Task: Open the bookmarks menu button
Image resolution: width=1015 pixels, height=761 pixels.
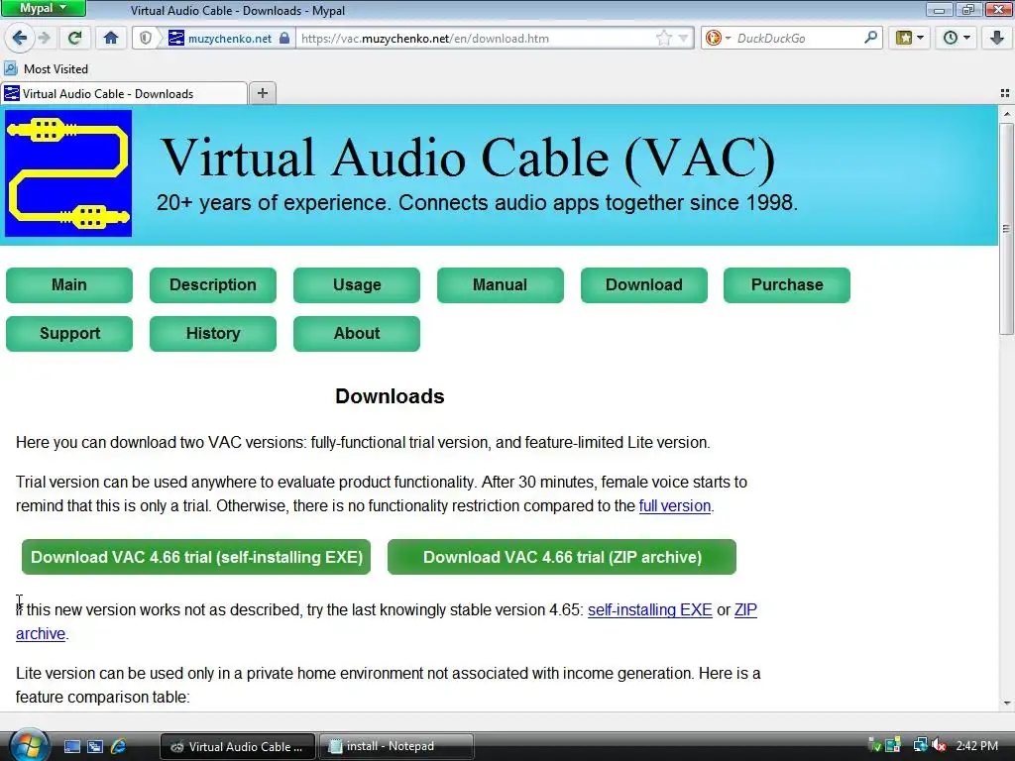Action: coord(910,39)
